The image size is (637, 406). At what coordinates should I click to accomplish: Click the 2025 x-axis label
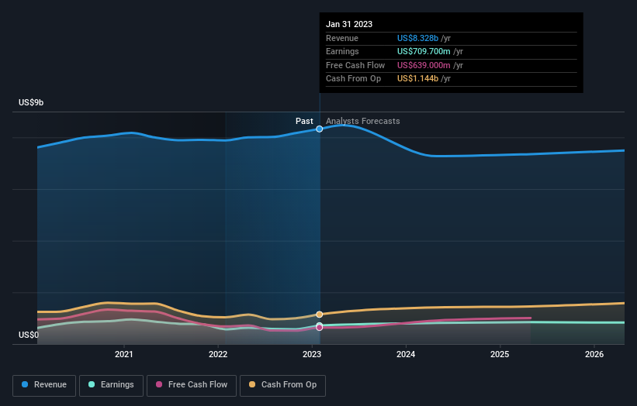(x=500, y=354)
